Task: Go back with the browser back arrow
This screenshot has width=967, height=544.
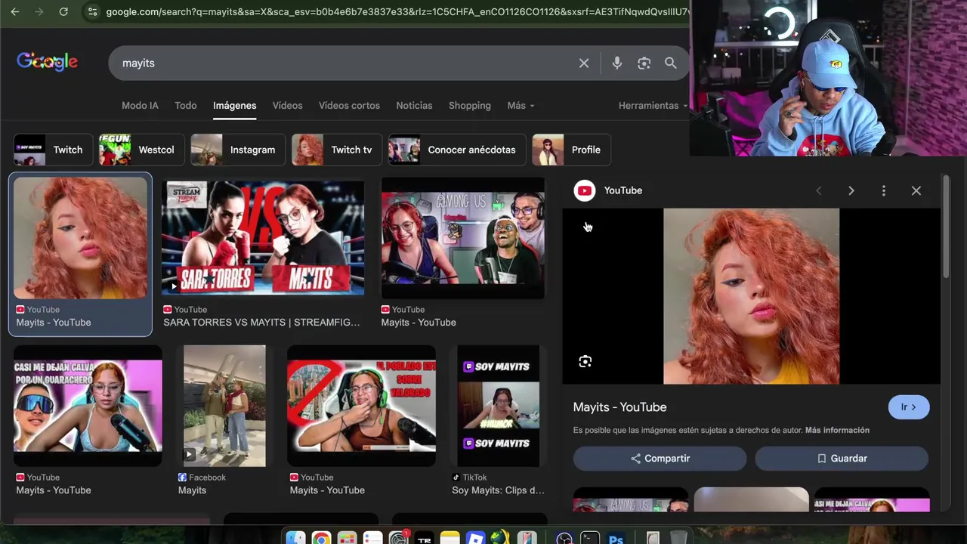Action: click(x=15, y=12)
